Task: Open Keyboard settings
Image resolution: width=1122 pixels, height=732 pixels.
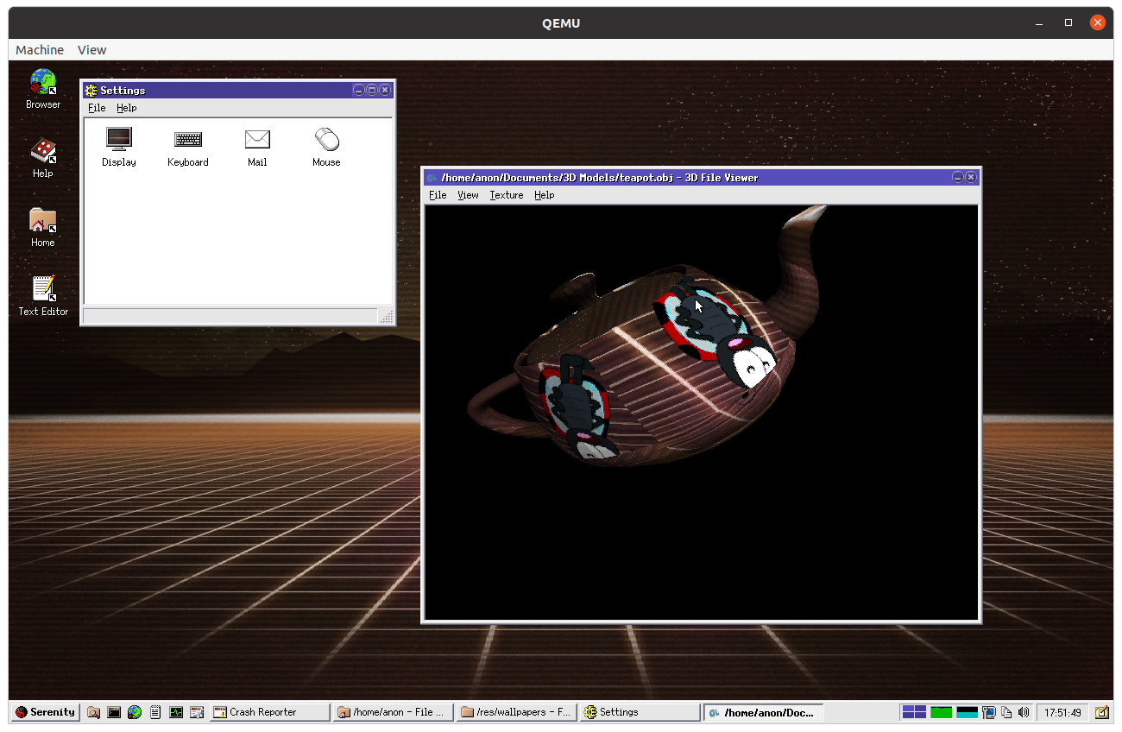Action: pyautogui.click(x=187, y=142)
